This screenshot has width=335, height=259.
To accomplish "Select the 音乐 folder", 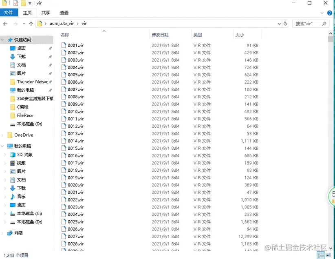I will pyautogui.click(x=21, y=197).
